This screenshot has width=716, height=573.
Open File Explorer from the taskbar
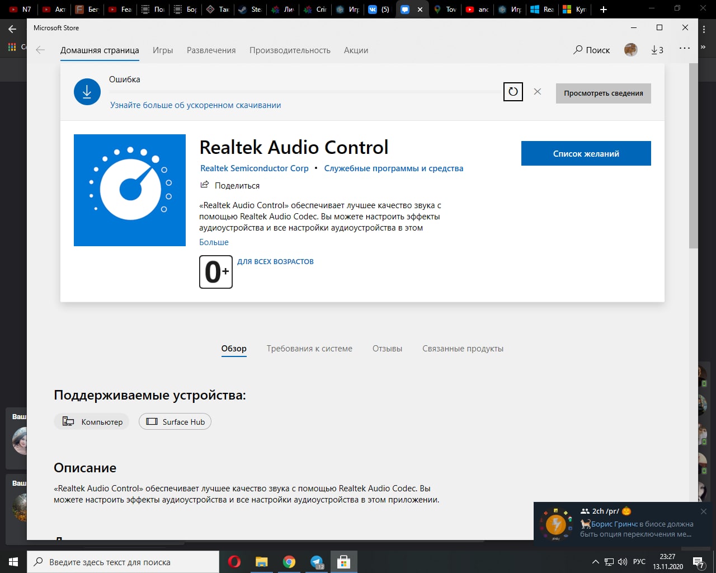point(262,562)
